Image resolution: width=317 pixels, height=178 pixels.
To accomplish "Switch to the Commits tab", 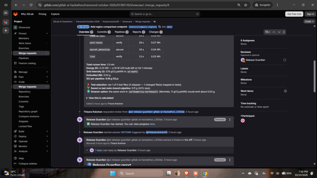I will 104,32.
